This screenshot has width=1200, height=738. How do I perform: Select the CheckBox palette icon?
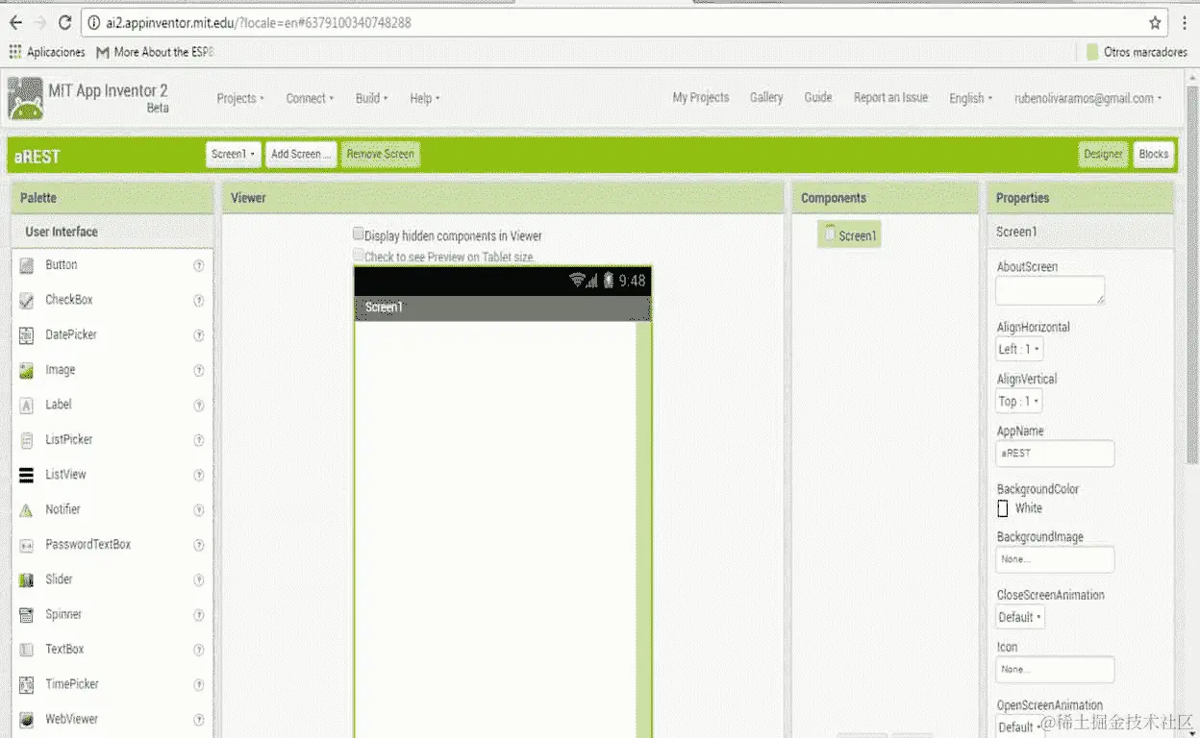pyautogui.click(x=27, y=300)
